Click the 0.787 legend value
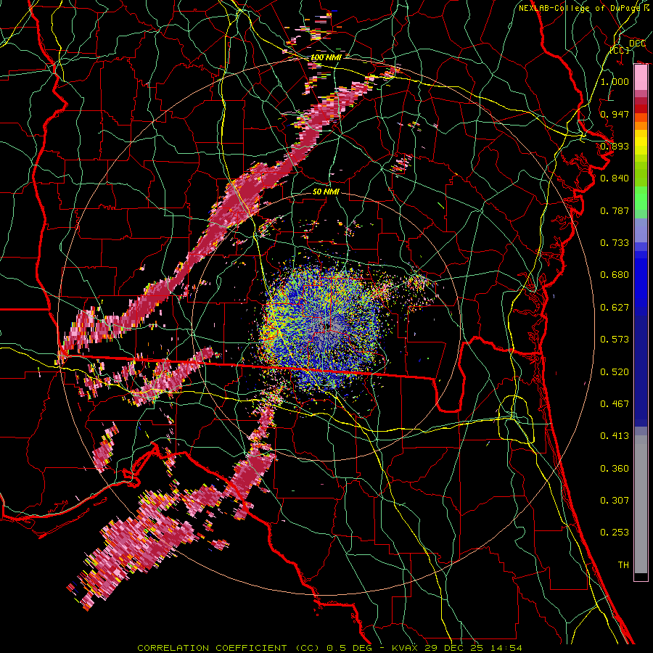 [615, 210]
